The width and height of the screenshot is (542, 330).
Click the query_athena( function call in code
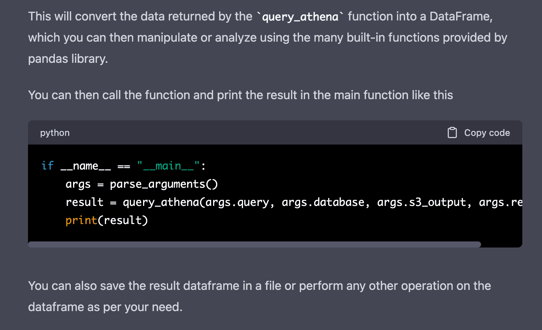click(164, 202)
